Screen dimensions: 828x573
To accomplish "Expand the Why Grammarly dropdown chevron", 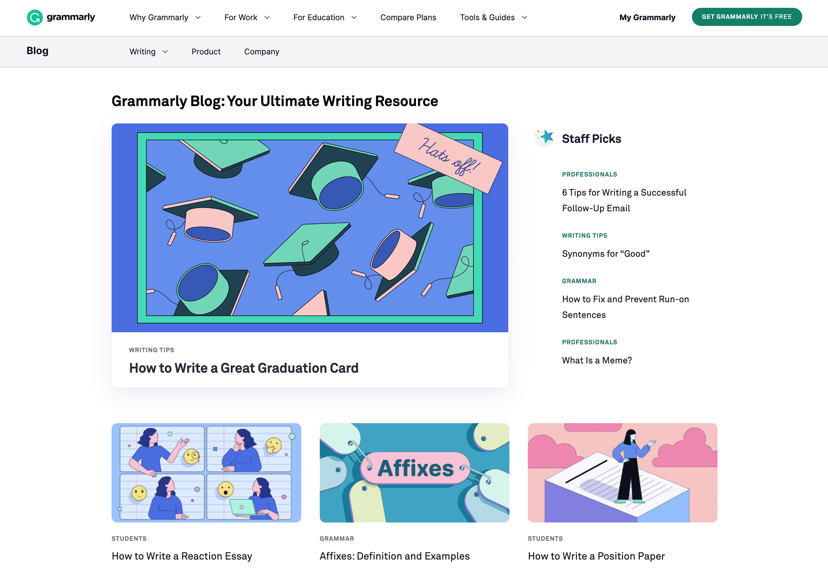I will point(198,17).
